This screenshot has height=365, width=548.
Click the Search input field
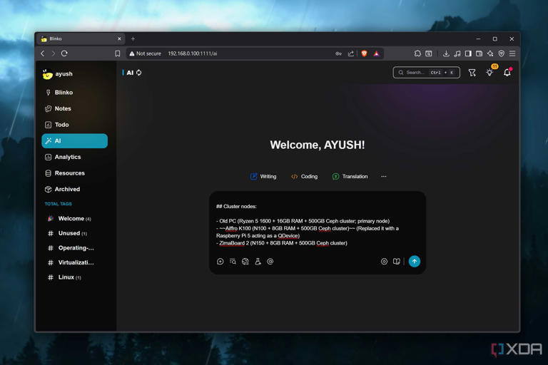coord(426,72)
